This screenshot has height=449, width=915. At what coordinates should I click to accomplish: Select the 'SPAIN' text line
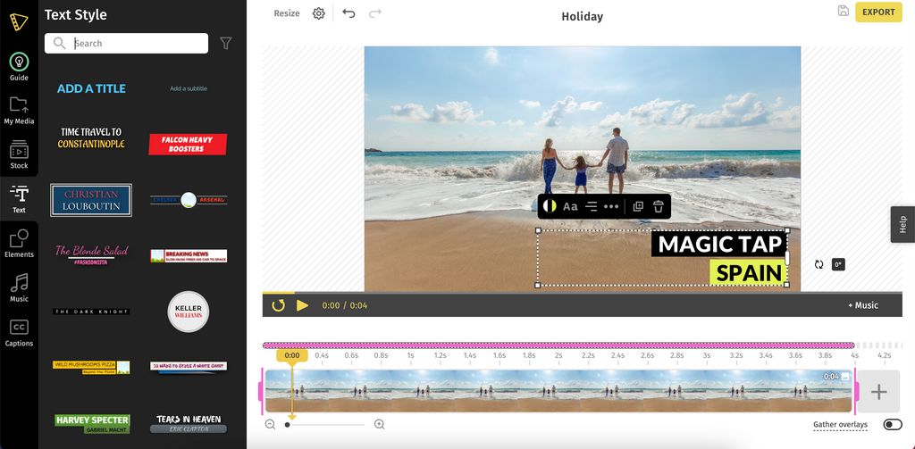point(749,272)
